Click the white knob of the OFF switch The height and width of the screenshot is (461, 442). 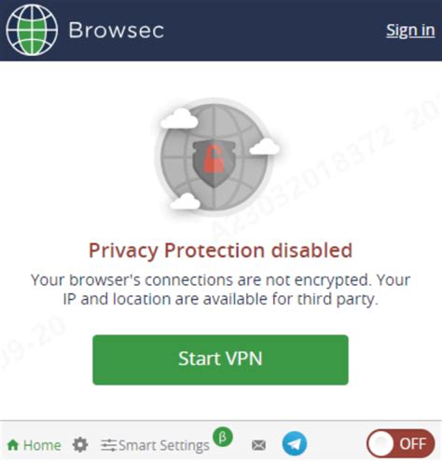381,443
